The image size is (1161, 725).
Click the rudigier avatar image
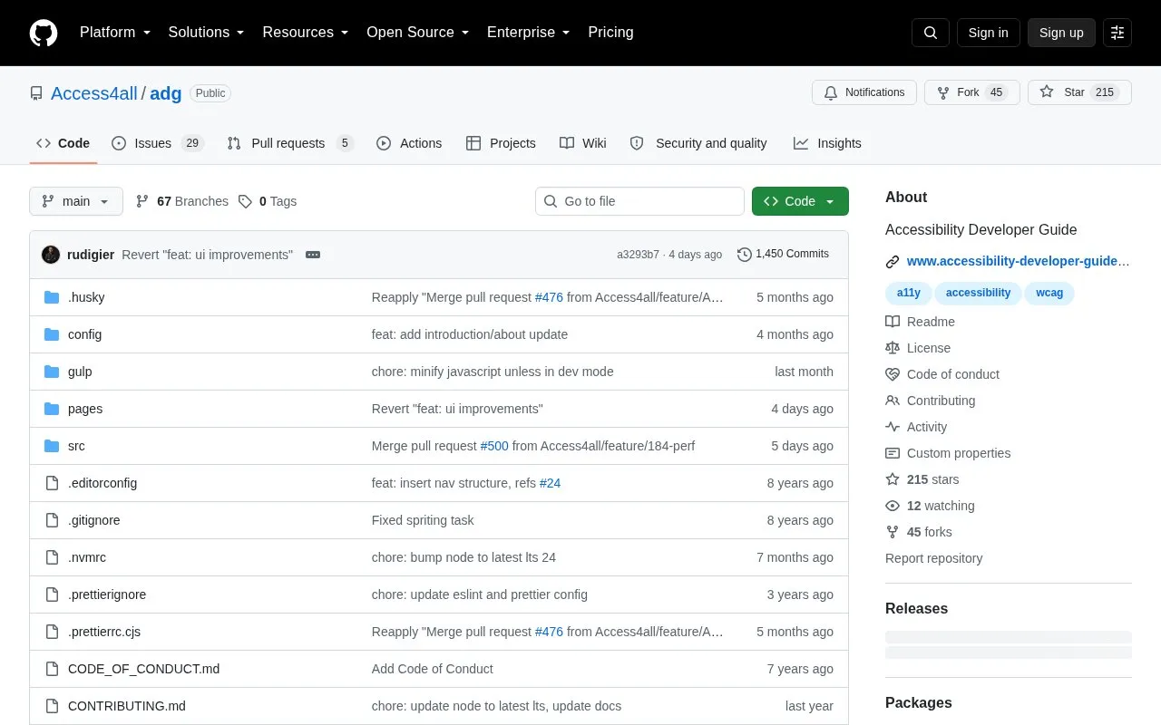point(51,255)
